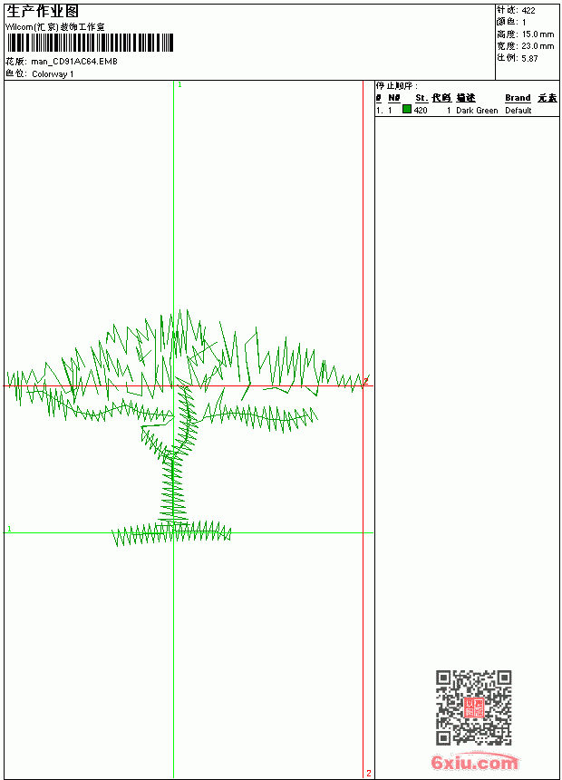This screenshot has width=562, height=780.
Task: Click the 描述 column header
Action: pos(466,98)
